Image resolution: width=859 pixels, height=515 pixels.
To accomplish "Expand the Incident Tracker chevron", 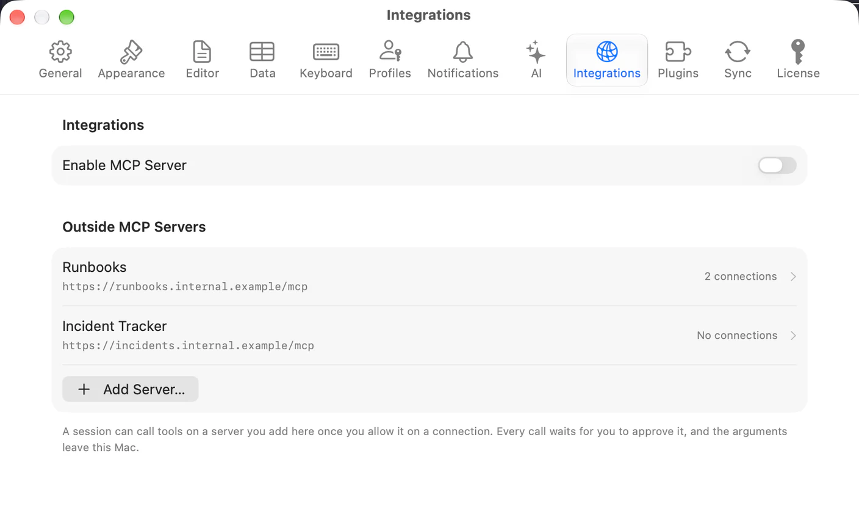I will 793,336.
